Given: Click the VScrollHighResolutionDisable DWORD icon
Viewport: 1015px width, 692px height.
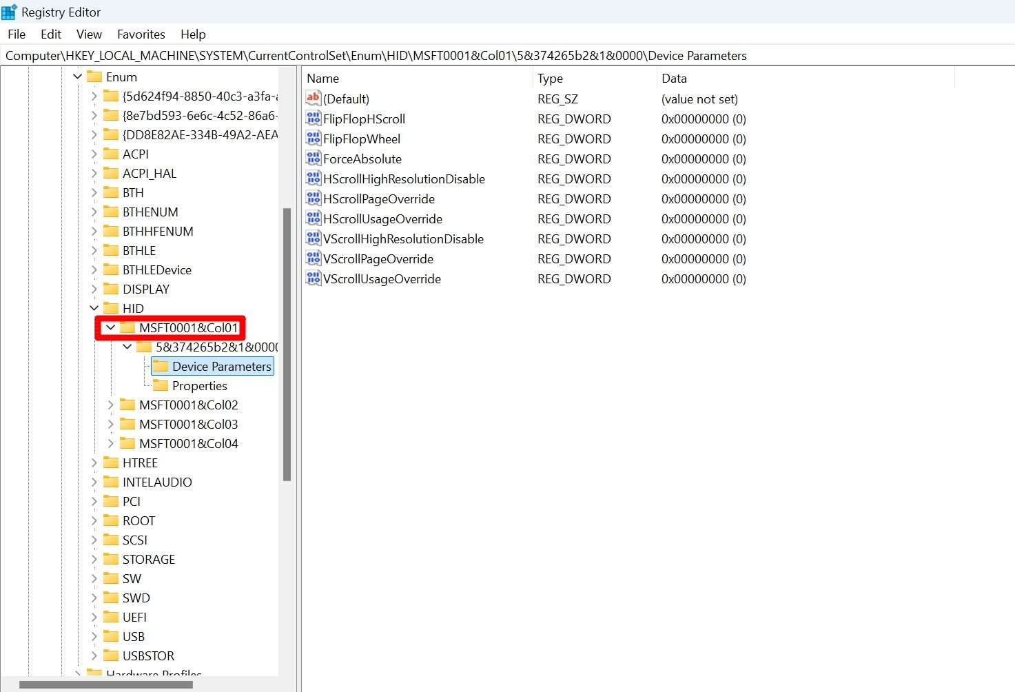Looking at the screenshot, I should (x=314, y=238).
